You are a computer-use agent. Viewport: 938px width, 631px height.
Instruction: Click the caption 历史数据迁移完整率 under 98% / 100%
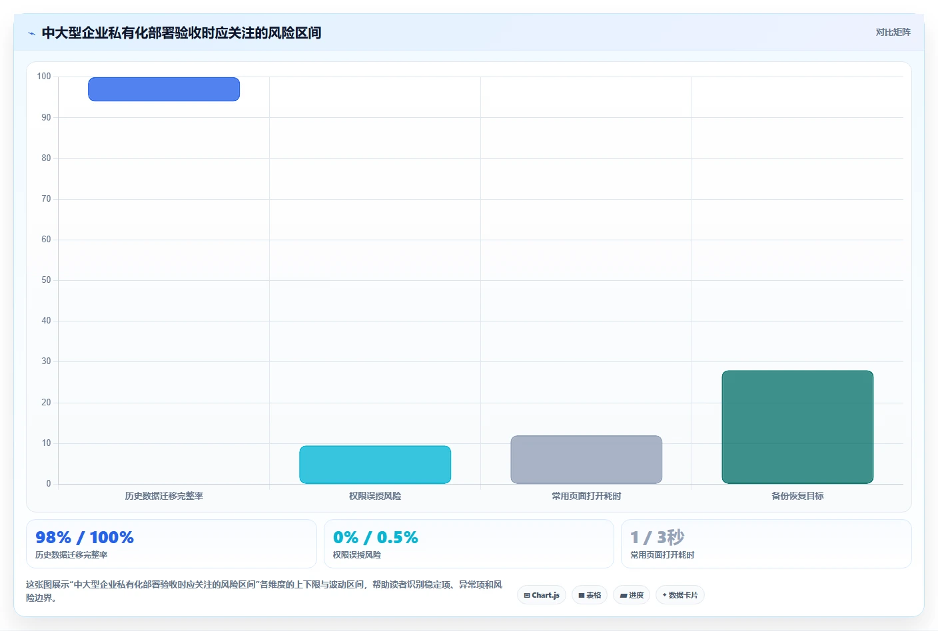click(x=71, y=555)
